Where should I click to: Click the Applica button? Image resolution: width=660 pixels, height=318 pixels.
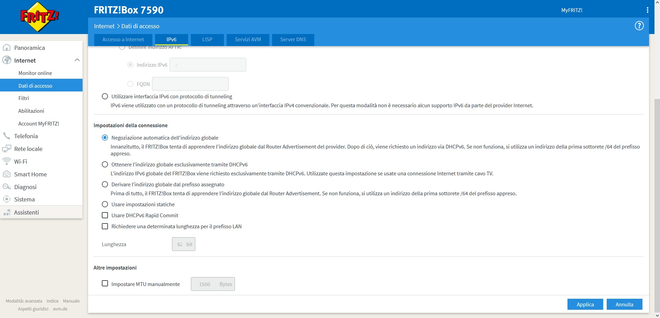pyautogui.click(x=585, y=304)
